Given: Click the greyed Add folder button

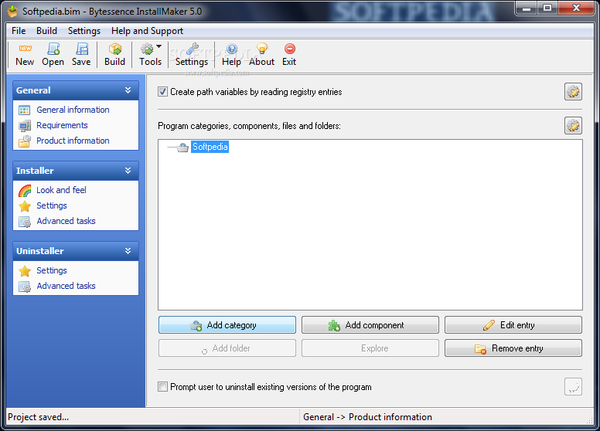Looking at the screenshot, I should point(227,348).
